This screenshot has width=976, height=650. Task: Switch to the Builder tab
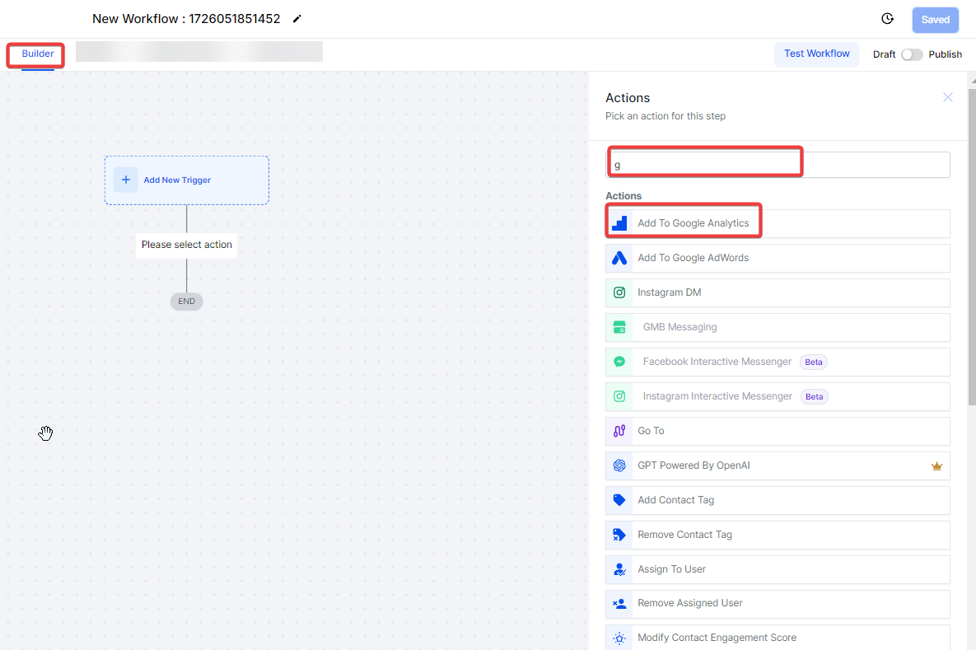coord(37,54)
